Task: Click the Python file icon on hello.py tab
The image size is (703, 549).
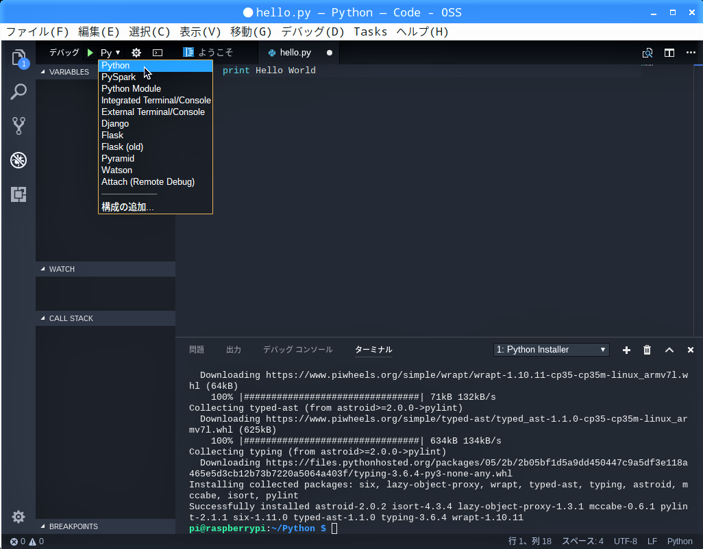Action: coord(272,53)
